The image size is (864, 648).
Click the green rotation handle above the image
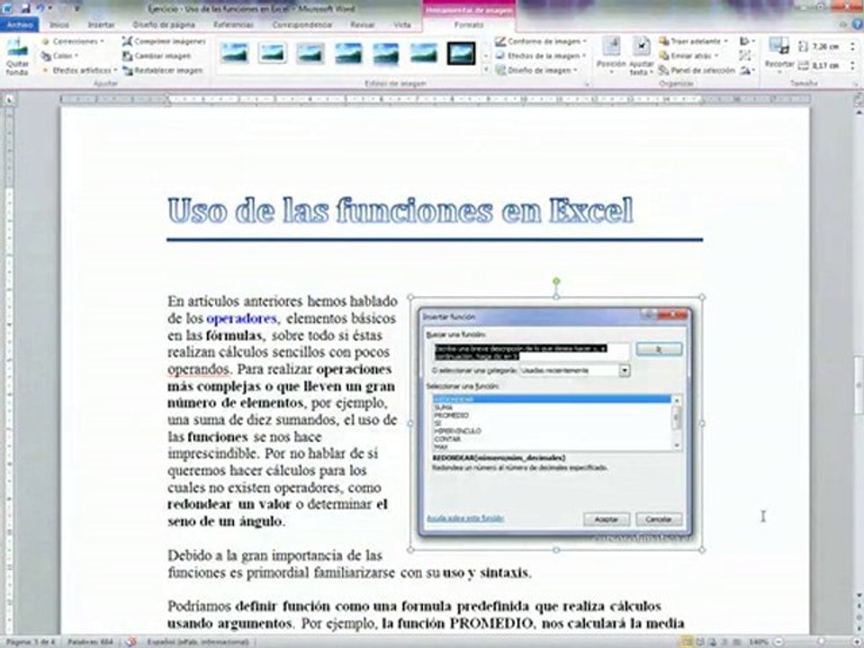tap(556, 282)
